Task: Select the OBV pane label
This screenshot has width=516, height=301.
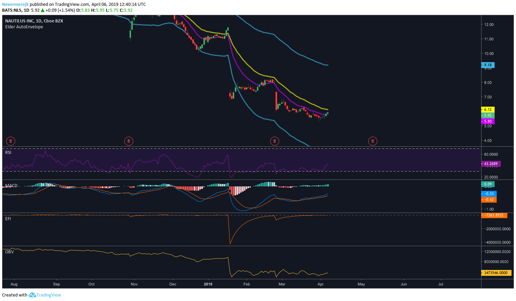Action: click(x=9, y=252)
